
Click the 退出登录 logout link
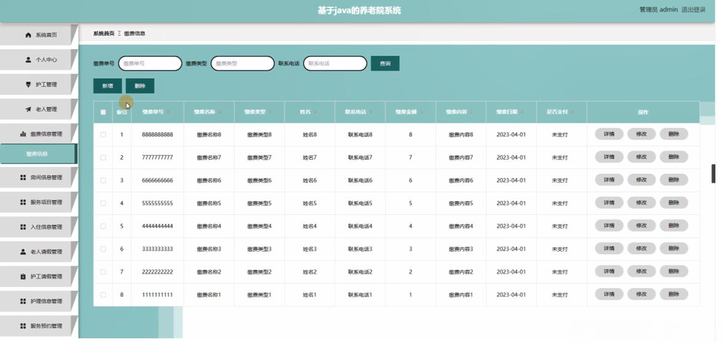[x=693, y=10]
